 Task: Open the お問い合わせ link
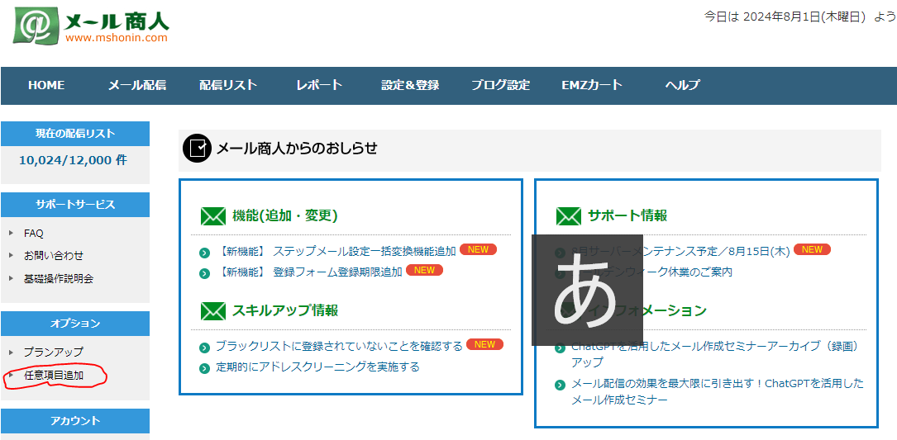[x=54, y=255]
